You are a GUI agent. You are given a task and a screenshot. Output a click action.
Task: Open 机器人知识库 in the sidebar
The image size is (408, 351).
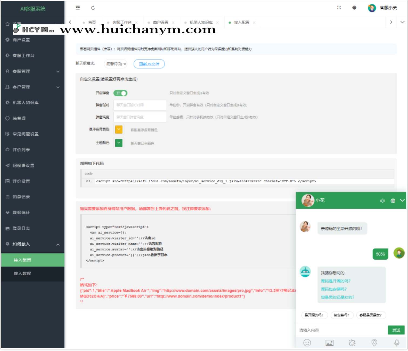pos(33,102)
